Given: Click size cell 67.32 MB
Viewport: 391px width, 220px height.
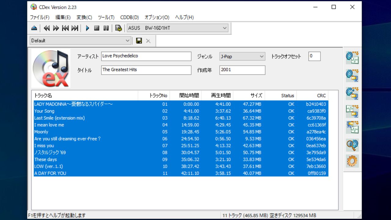Looking at the screenshot, I should (252, 118).
